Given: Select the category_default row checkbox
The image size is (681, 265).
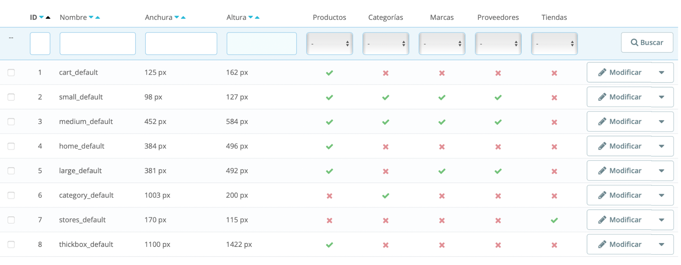Looking at the screenshot, I should (x=11, y=195).
